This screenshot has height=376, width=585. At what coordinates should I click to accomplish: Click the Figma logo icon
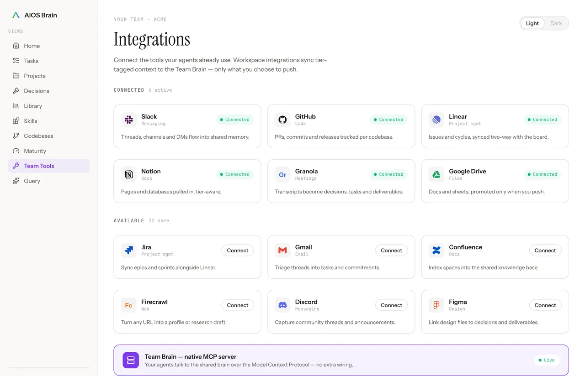pyautogui.click(x=436, y=305)
